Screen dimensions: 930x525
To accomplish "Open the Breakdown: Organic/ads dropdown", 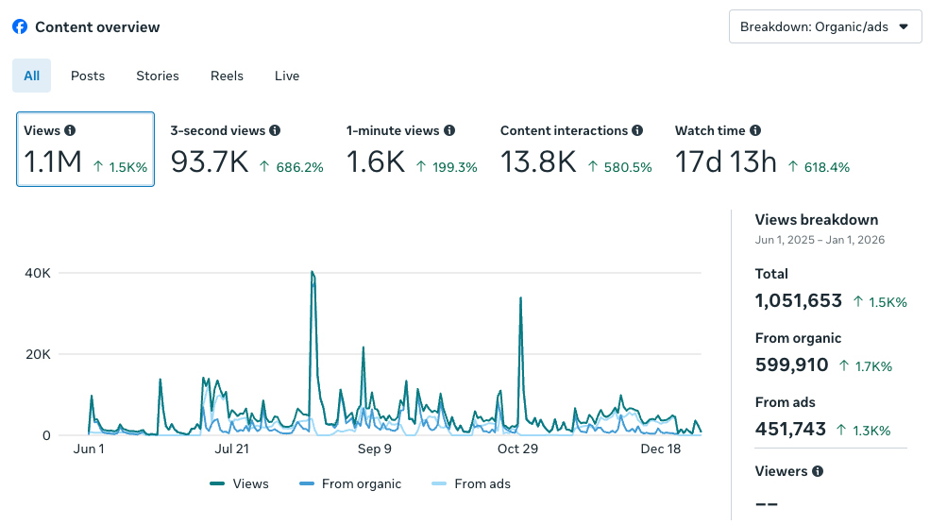I will point(825,26).
